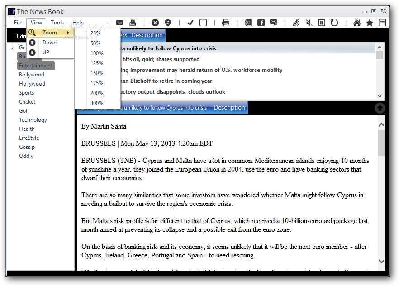The width and height of the screenshot is (399, 286).
Task: Select the Entertainment category
Action: point(36,66)
